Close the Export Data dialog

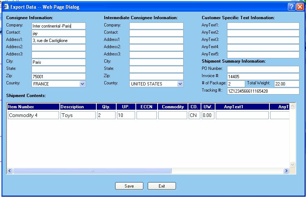[299, 7]
